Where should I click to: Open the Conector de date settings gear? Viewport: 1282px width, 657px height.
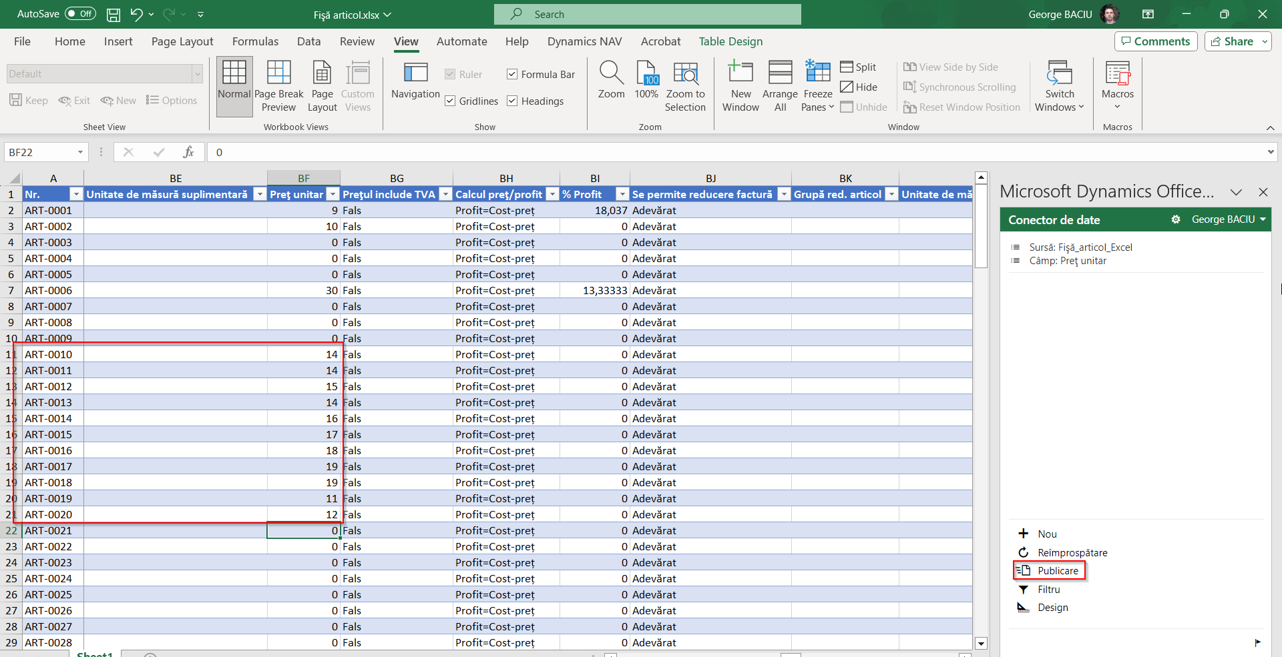point(1176,219)
